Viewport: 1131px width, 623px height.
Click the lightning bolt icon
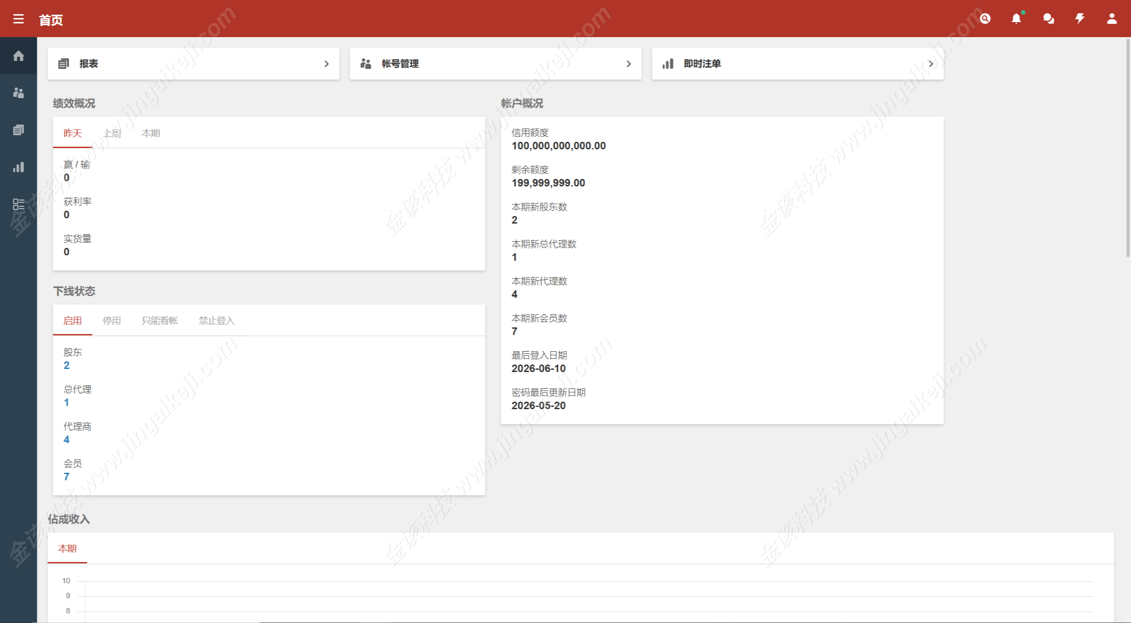[1080, 19]
